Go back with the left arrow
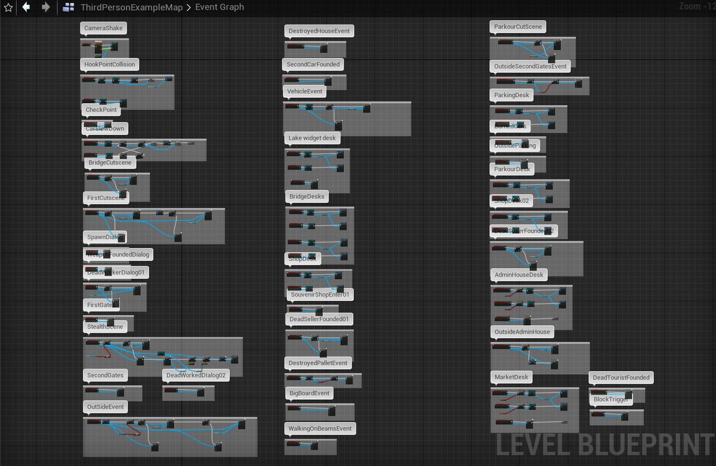Viewport: 716px width, 466px height. (x=26, y=7)
